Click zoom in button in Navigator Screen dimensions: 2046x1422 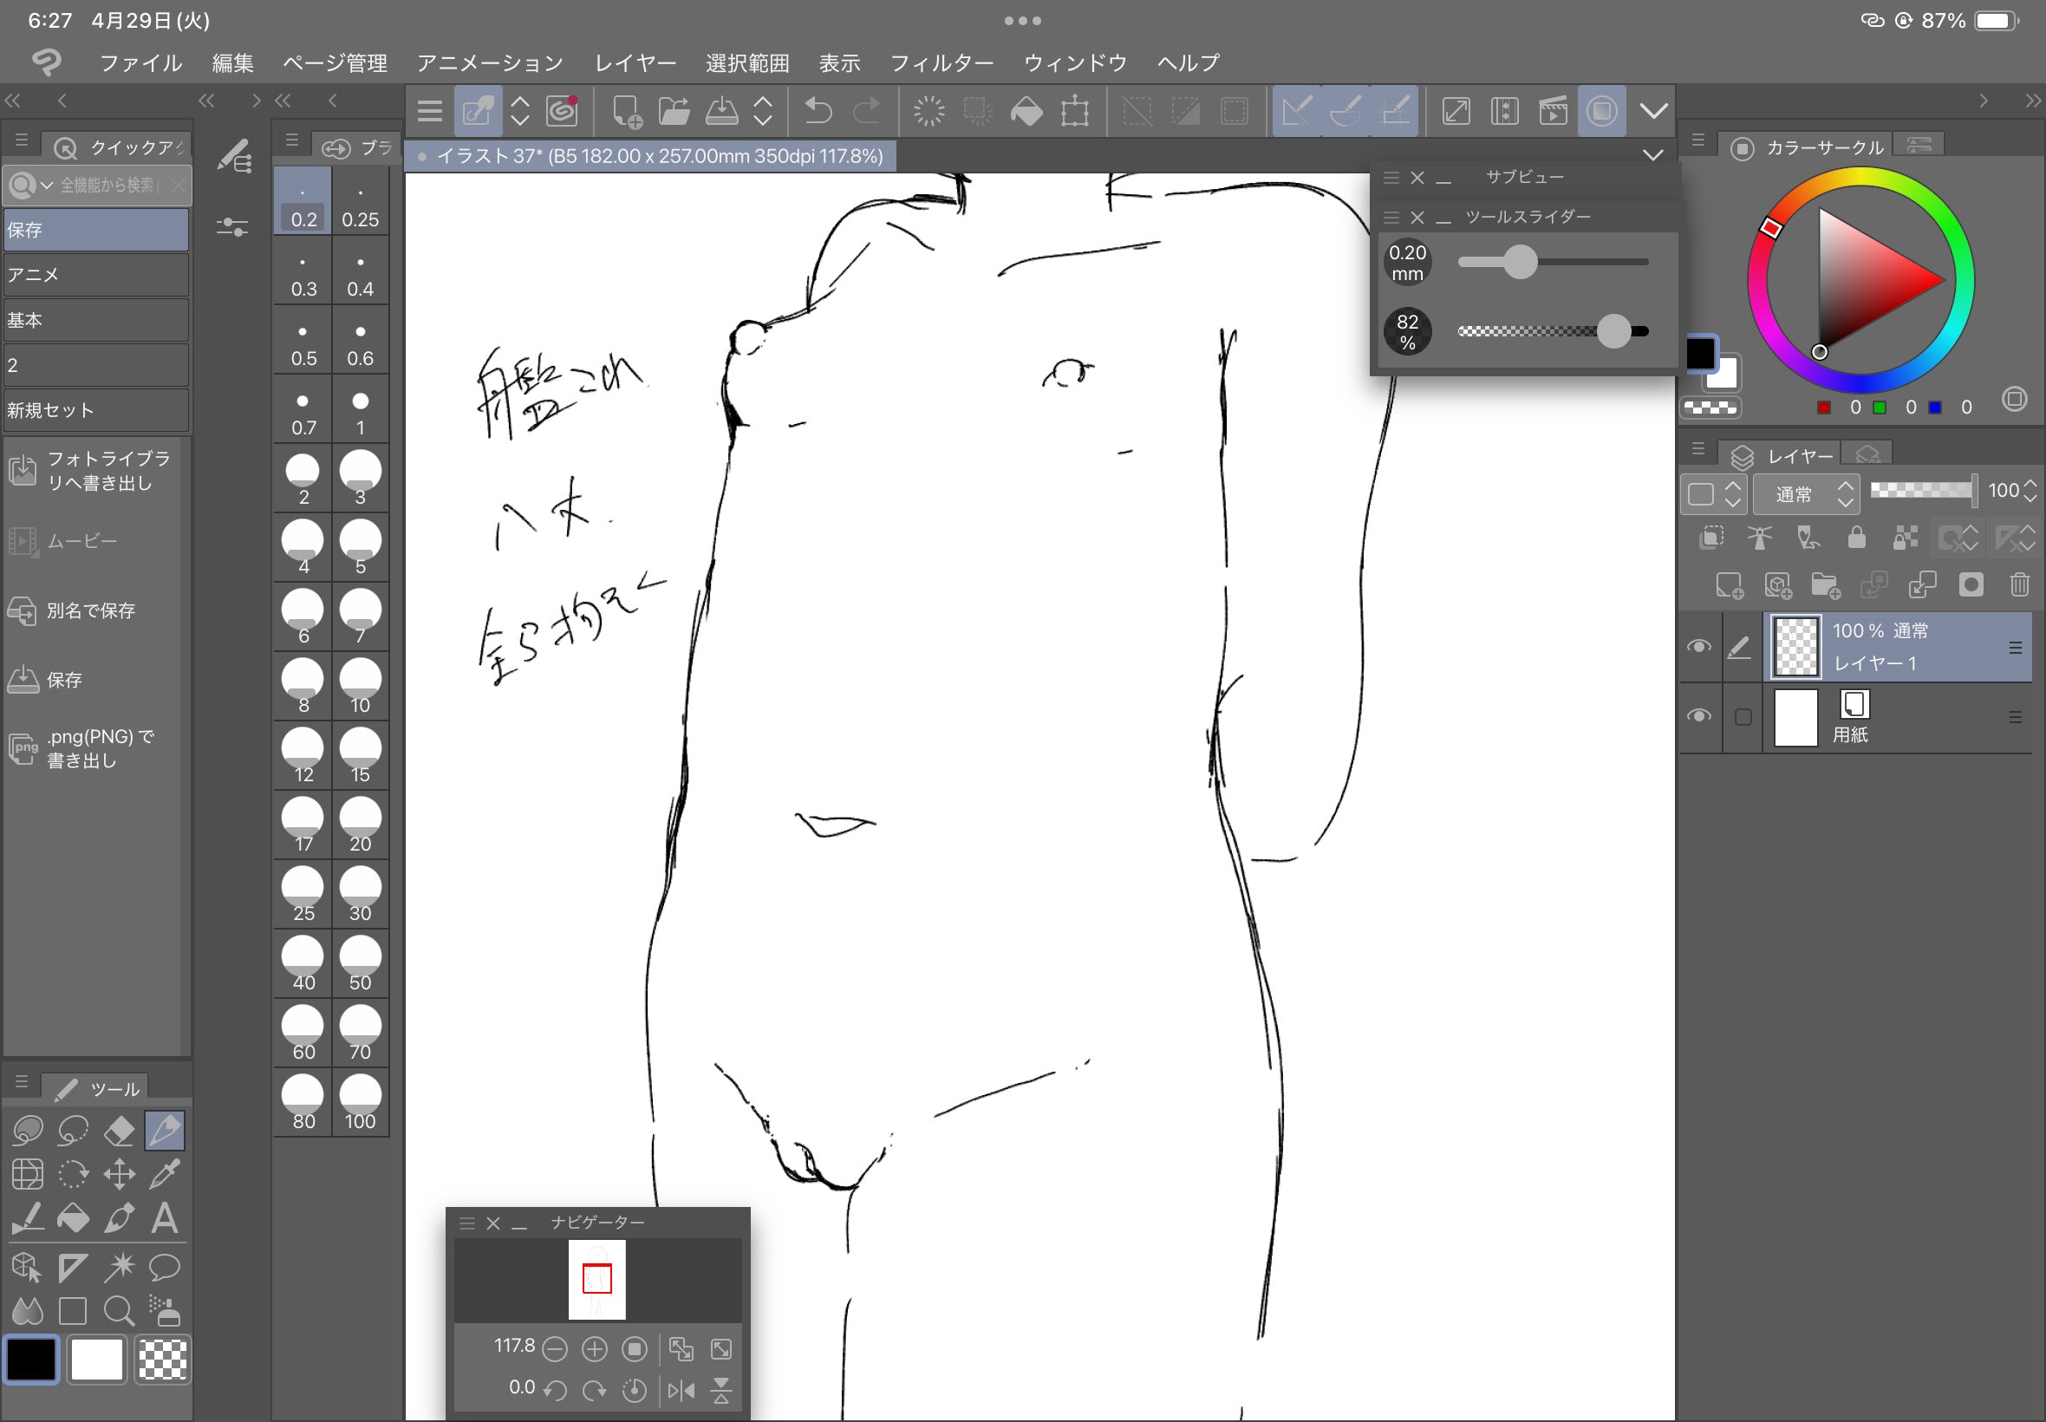click(594, 1349)
